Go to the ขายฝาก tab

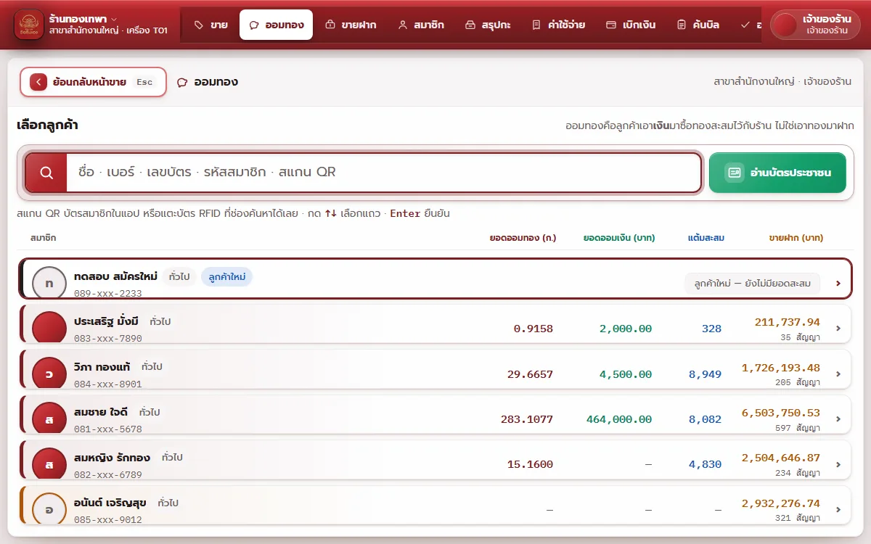tap(351, 25)
